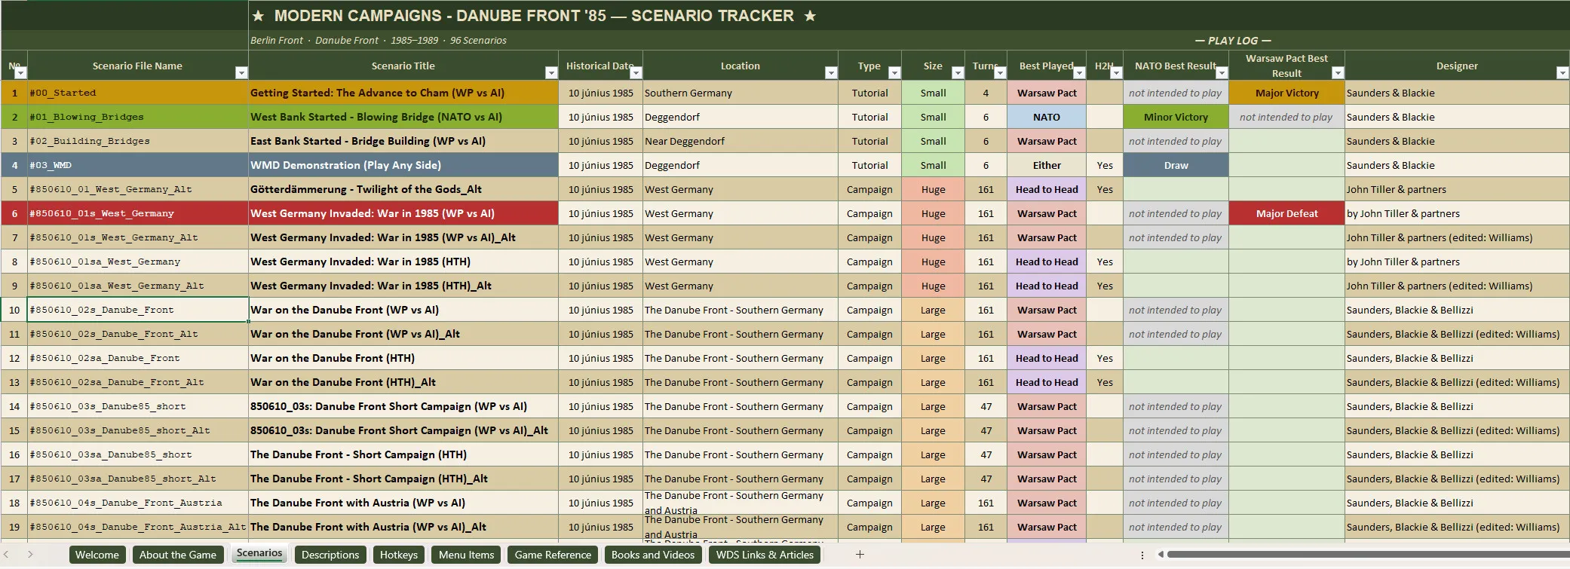This screenshot has height=569, width=1570.
Task: Open the Designer column filter arrow
Action: pyautogui.click(x=1562, y=73)
